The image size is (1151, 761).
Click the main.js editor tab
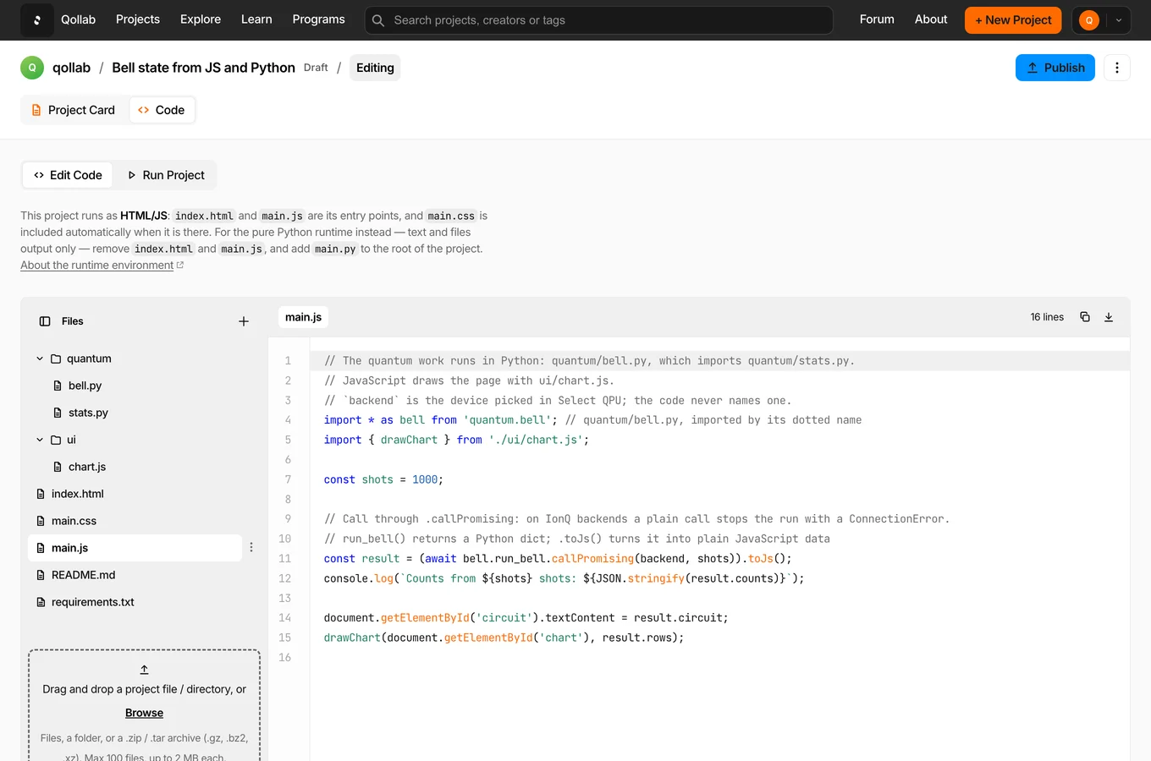coord(303,317)
